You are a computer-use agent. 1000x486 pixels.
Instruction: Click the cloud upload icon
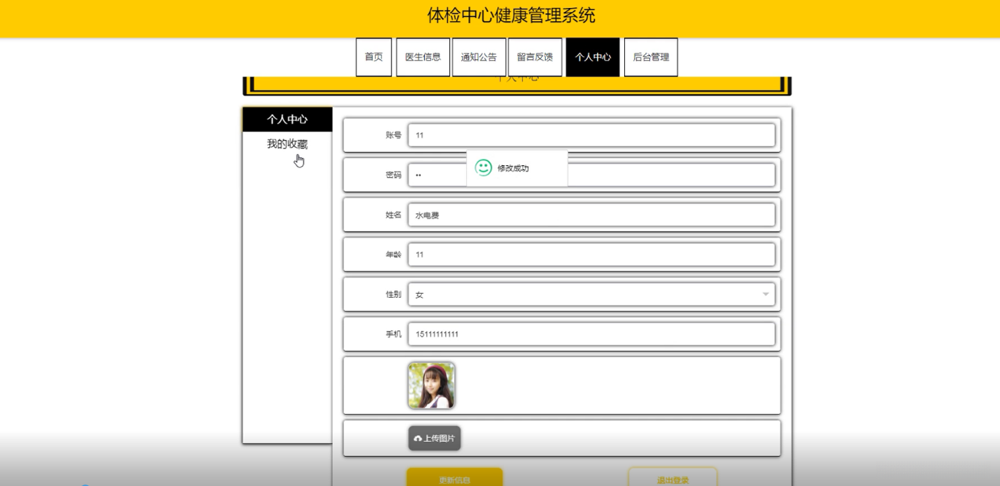click(418, 439)
